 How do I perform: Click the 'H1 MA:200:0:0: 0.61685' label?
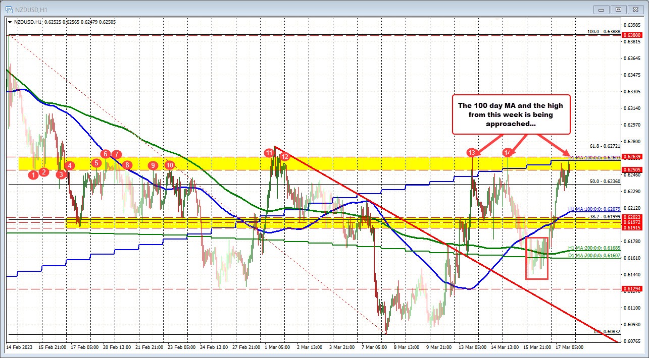pos(594,248)
